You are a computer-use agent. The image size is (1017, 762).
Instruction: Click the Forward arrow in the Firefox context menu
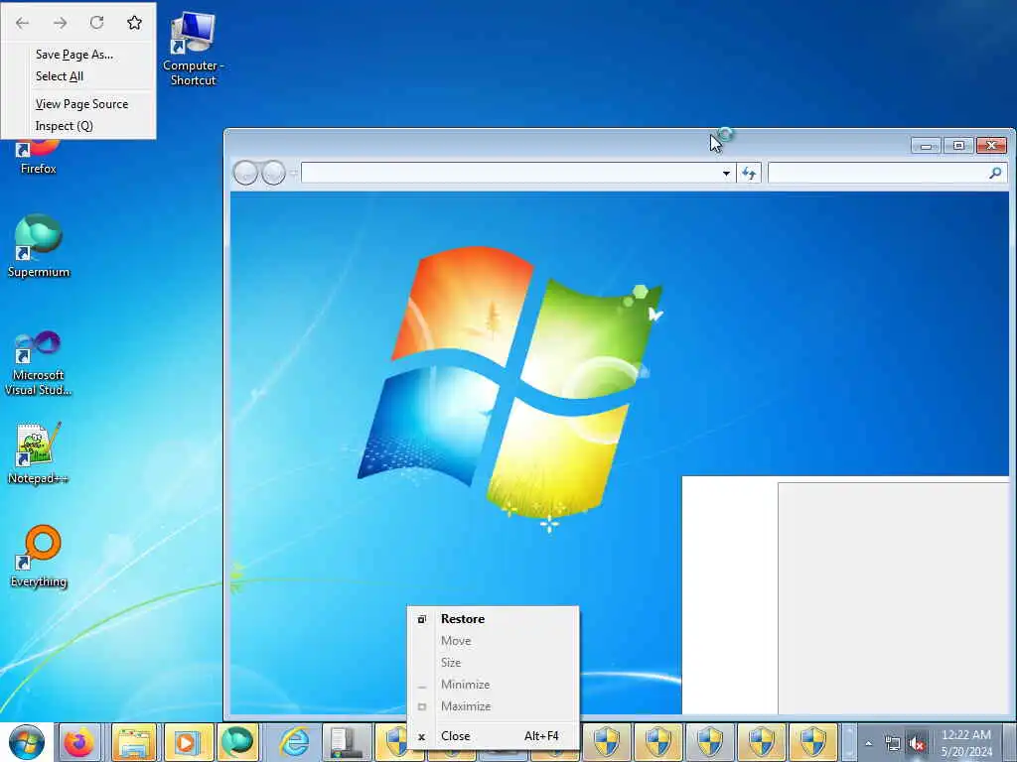pyautogui.click(x=60, y=24)
